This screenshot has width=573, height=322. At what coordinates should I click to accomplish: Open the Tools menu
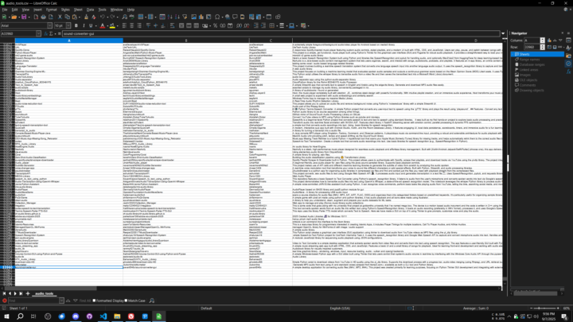[x=102, y=10]
